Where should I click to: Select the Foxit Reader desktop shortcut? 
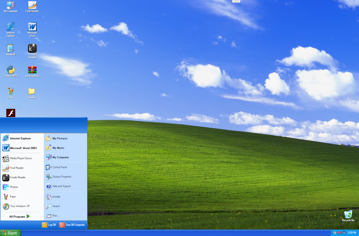point(32,7)
